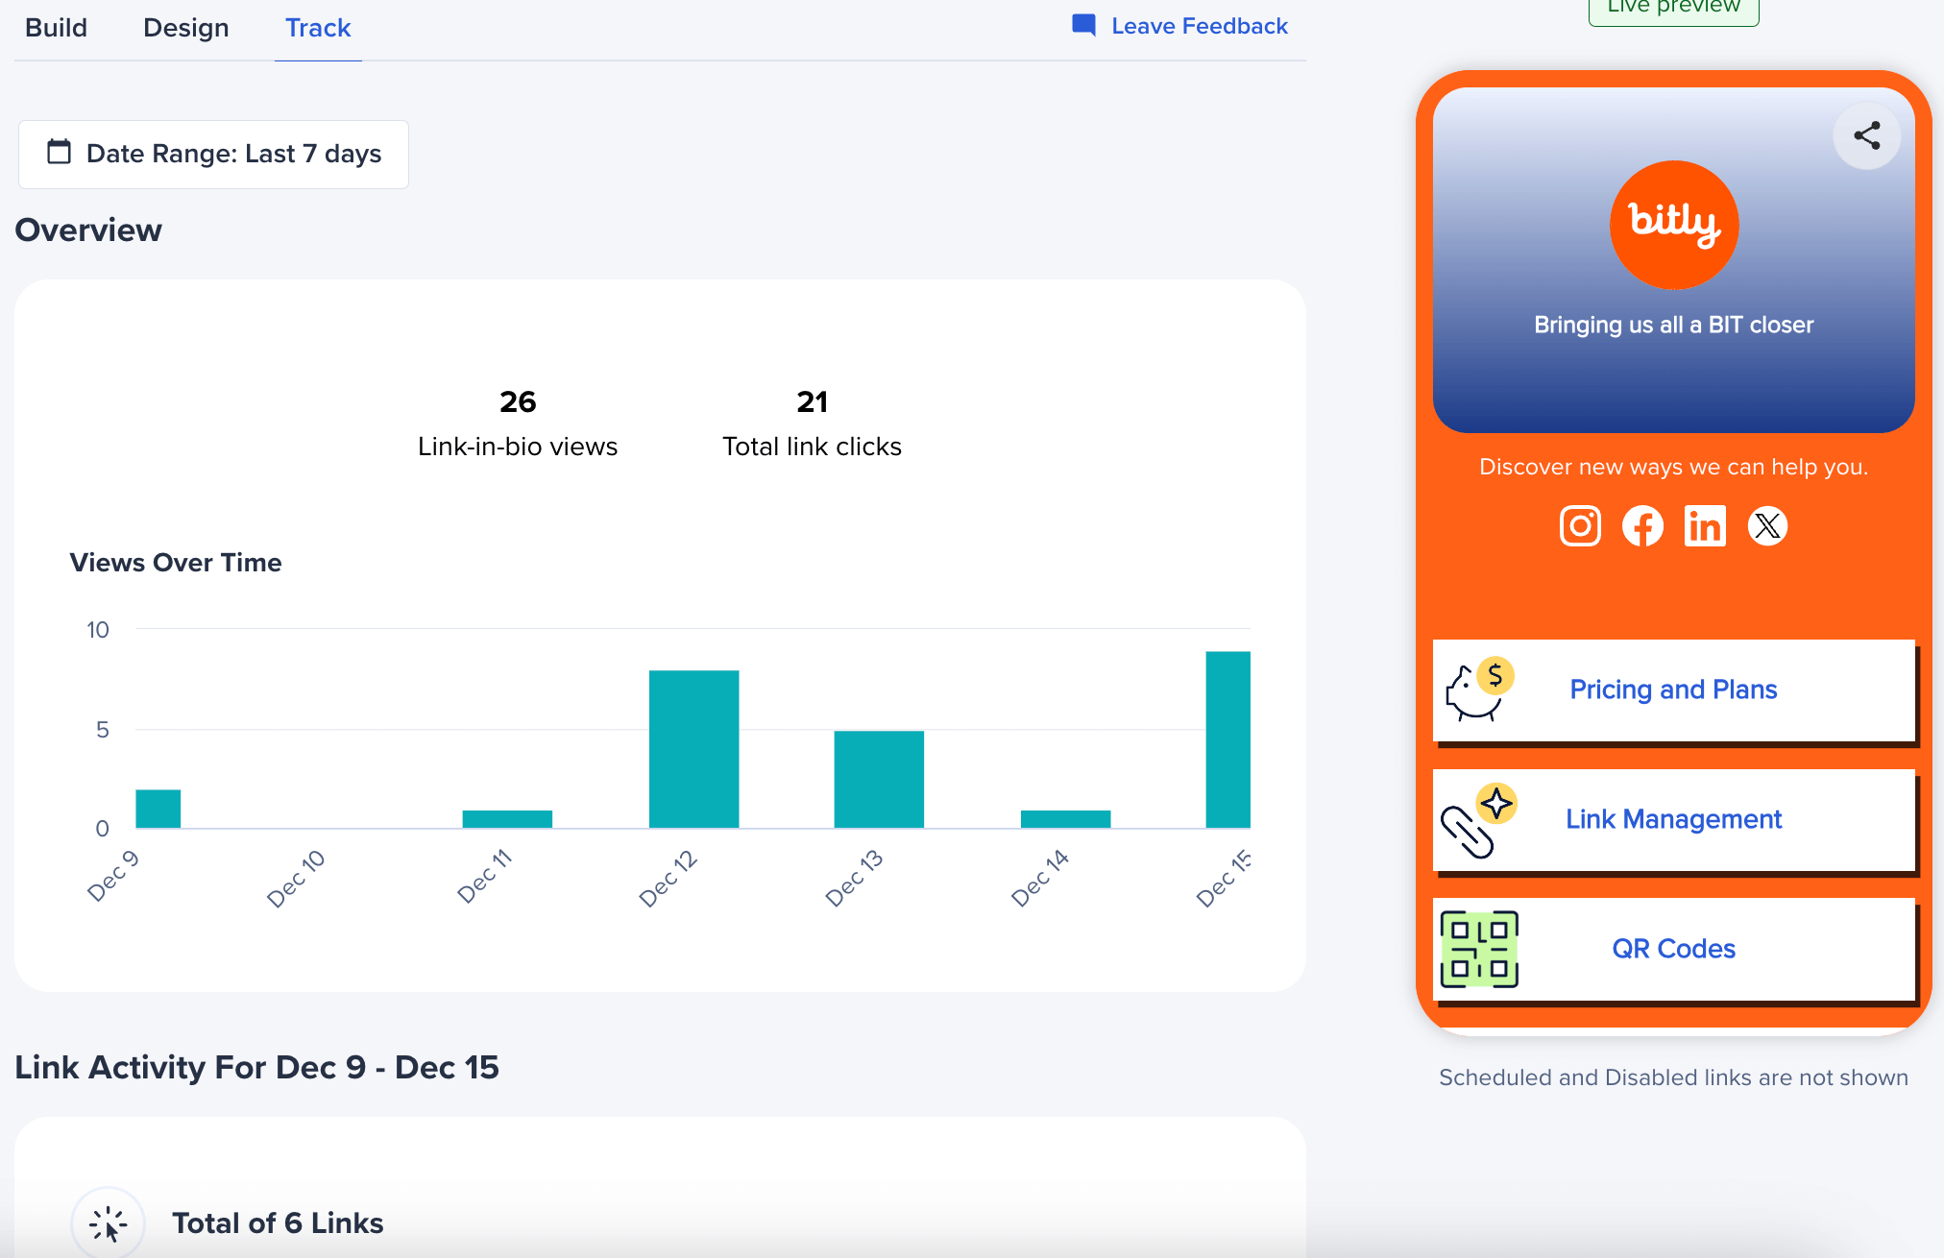Image resolution: width=1944 pixels, height=1258 pixels.
Task: Click the paperclip Link Management icon
Action: click(x=1477, y=820)
